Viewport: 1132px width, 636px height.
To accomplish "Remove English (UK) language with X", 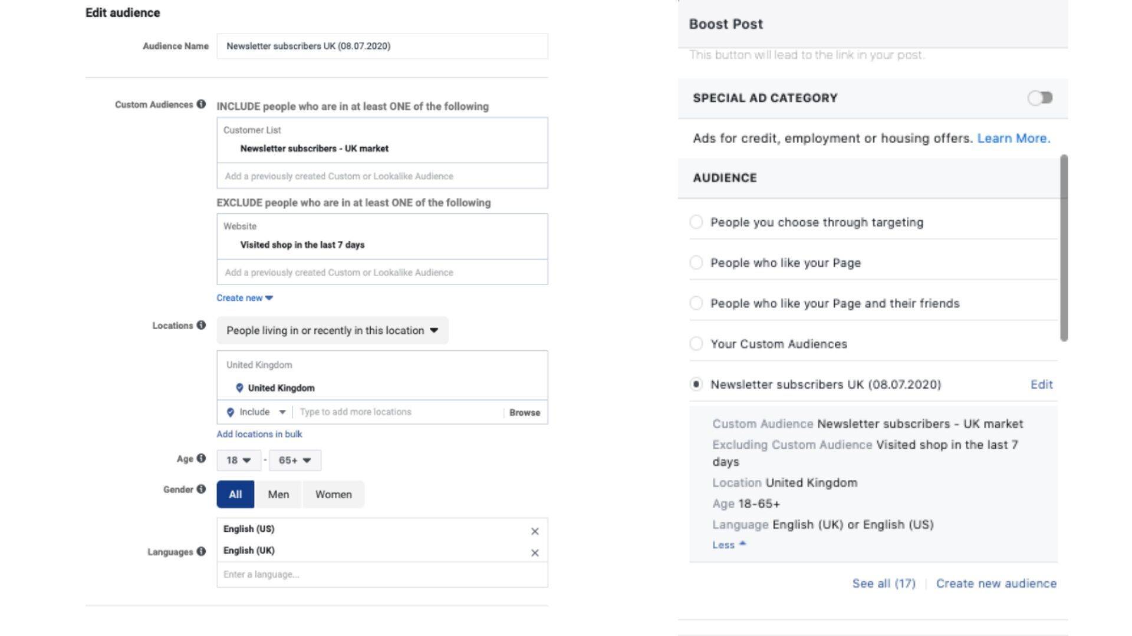I will (x=534, y=552).
